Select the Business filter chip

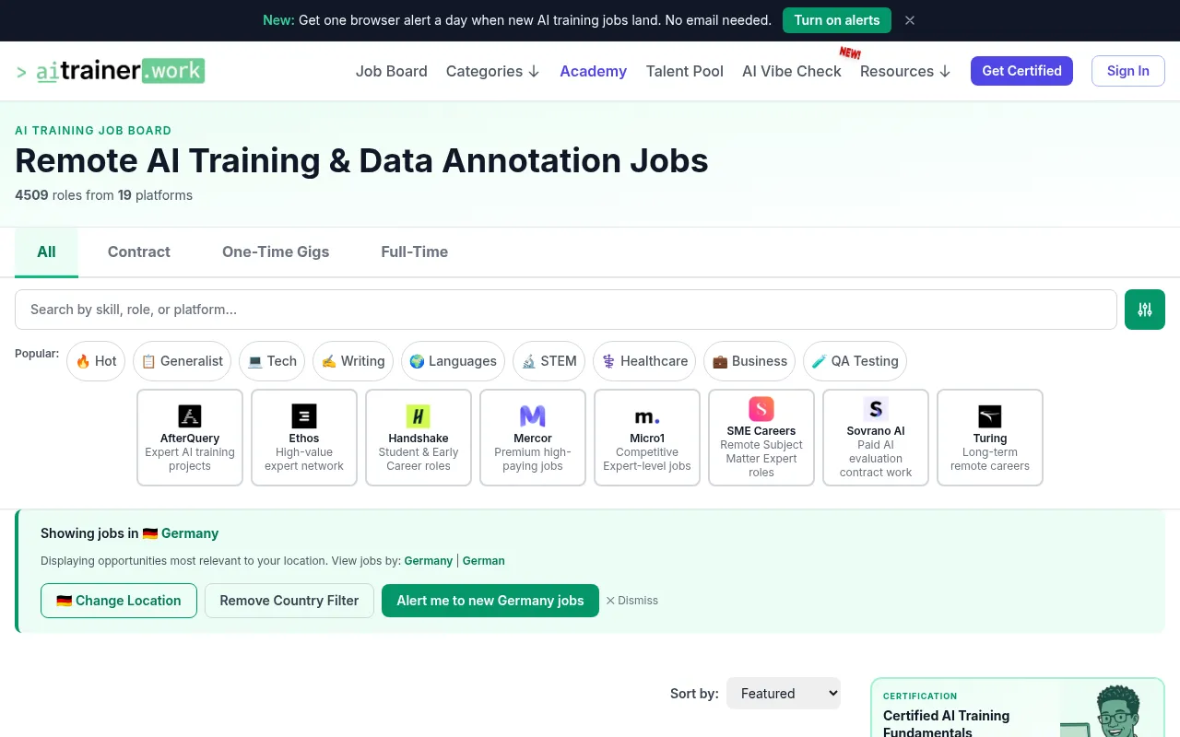pyautogui.click(x=749, y=361)
